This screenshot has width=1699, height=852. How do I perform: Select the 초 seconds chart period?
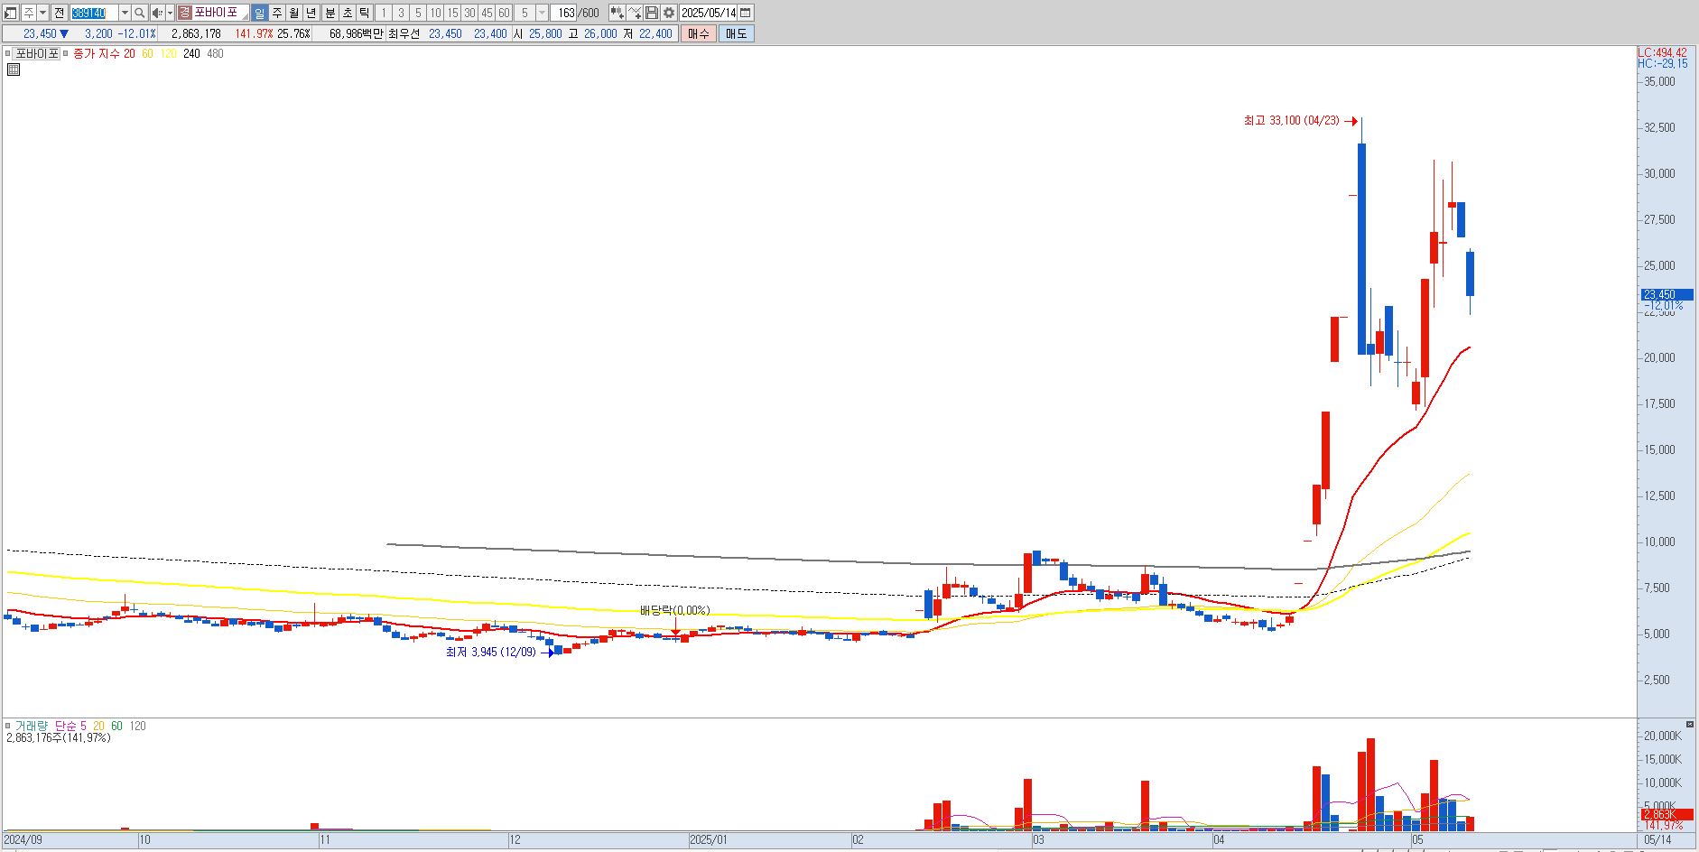click(348, 13)
